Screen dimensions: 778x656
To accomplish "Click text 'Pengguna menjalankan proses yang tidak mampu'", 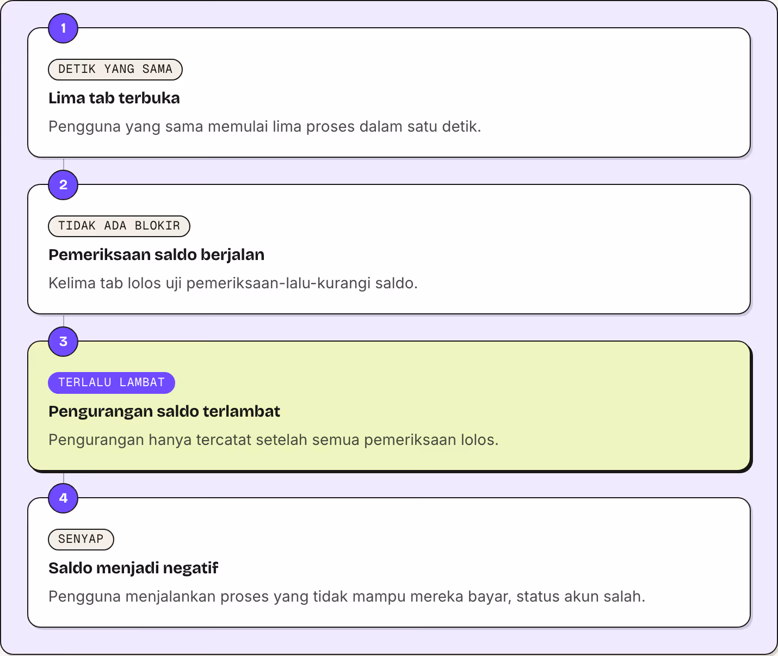I will [x=347, y=597].
